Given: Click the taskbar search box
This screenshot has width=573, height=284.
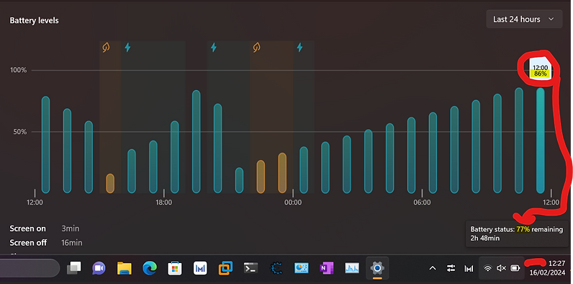Looking at the screenshot, I should [30, 268].
